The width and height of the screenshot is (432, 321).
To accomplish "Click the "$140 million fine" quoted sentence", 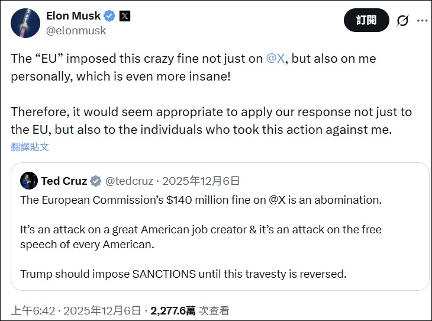I will click(x=201, y=200).
